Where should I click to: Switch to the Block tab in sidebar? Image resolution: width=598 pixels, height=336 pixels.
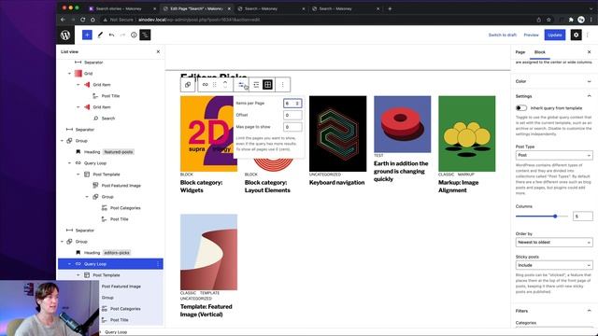coord(540,52)
